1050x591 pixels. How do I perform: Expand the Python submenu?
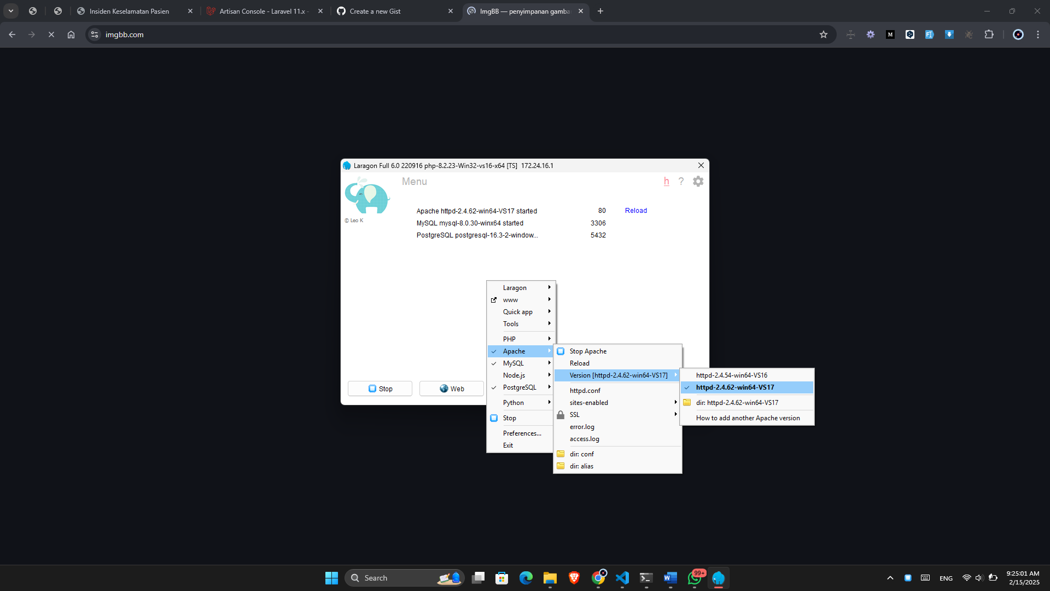(x=520, y=403)
